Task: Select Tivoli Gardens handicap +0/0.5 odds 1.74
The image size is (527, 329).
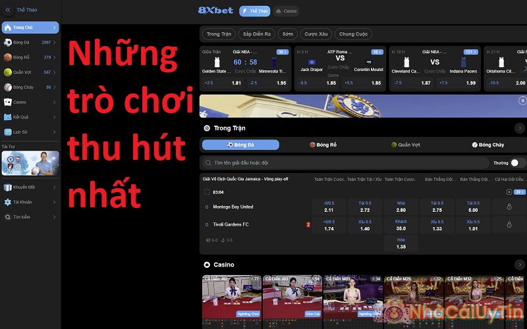Action: (x=329, y=225)
